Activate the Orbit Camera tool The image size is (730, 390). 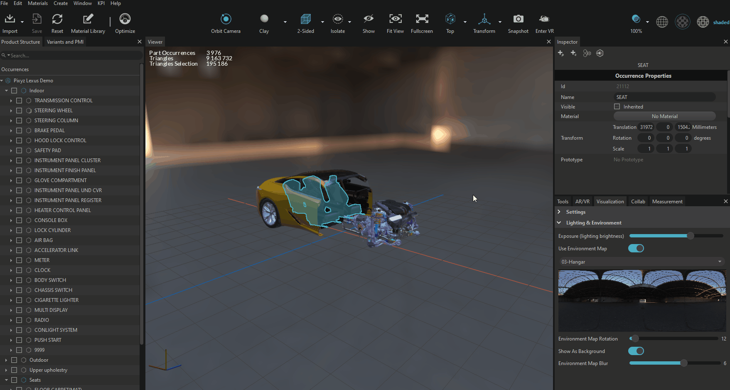226,19
